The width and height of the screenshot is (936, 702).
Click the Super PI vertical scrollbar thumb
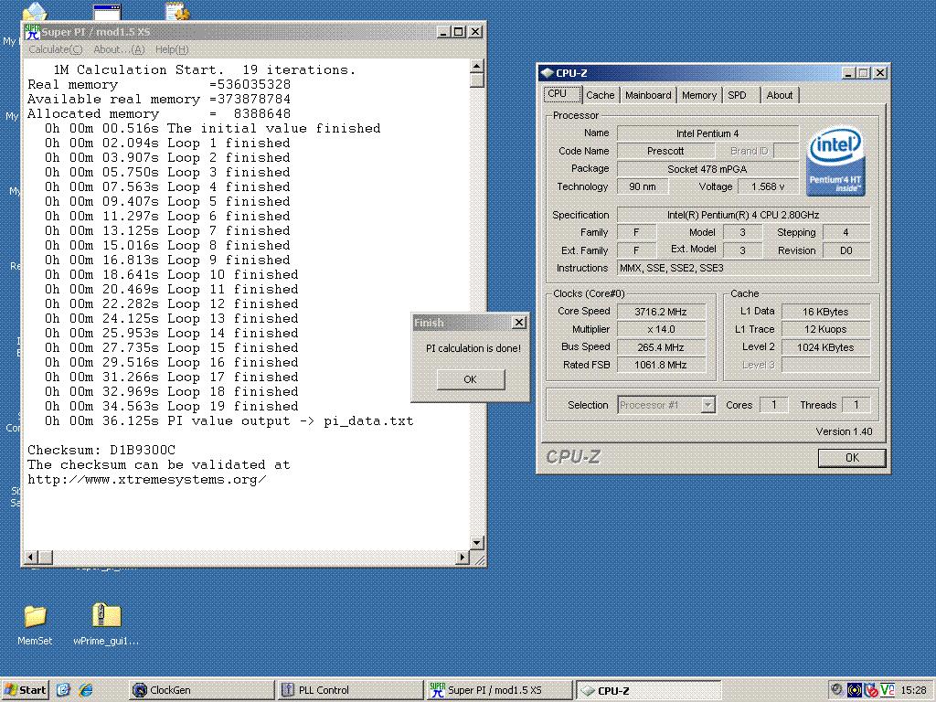coord(476,80)
